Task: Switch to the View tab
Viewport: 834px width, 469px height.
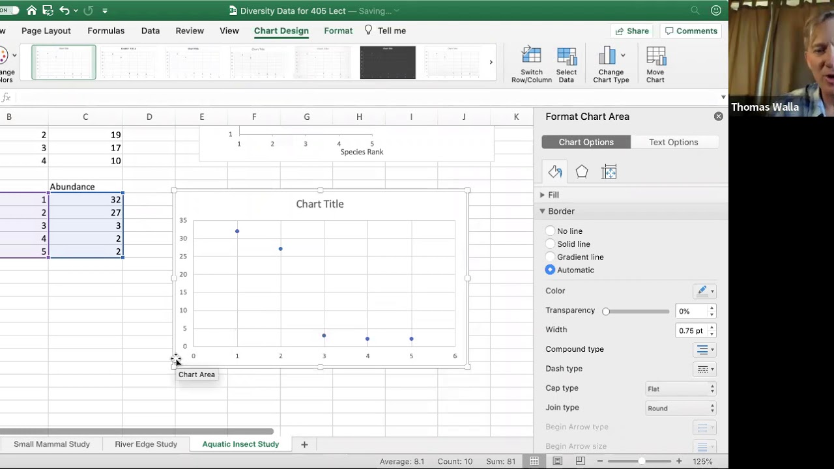Action: 229,31
